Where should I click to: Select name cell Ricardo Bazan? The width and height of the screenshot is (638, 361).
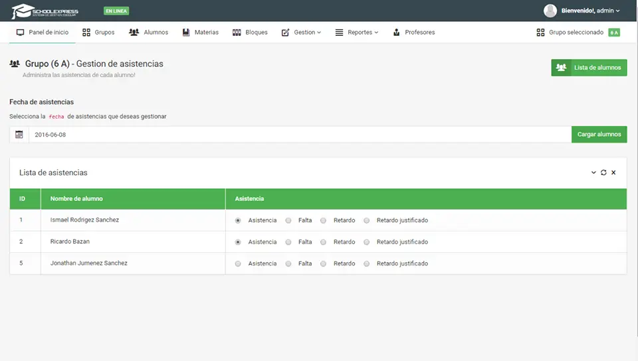tap(133, 242)
